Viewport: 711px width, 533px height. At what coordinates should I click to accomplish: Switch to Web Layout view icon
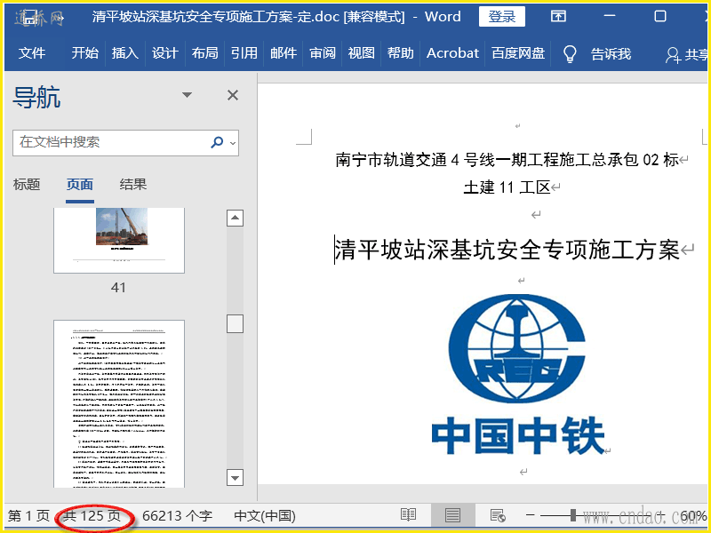[x=498, y=515]
